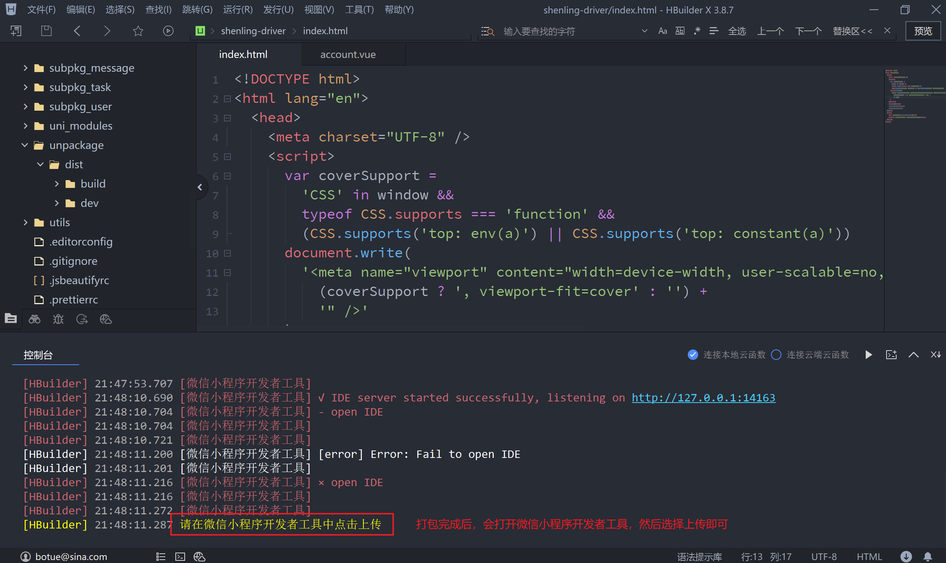Open the debug bug sidebar icon
The image size is (946, 563).
[58, 319]
